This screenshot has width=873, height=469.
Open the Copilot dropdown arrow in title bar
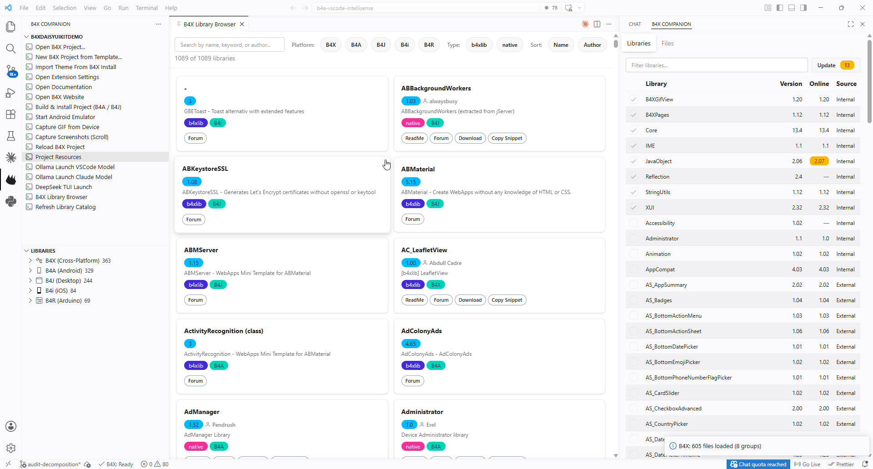click(579, 8)
